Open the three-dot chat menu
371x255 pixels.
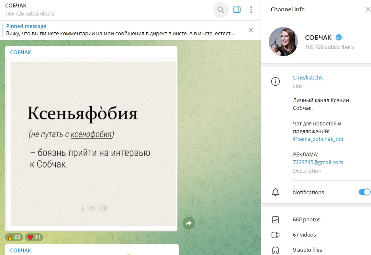[x=251, y=9]
